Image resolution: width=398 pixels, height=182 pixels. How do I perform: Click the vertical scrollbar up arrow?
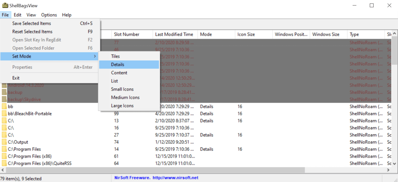click(x=395, y=33)
